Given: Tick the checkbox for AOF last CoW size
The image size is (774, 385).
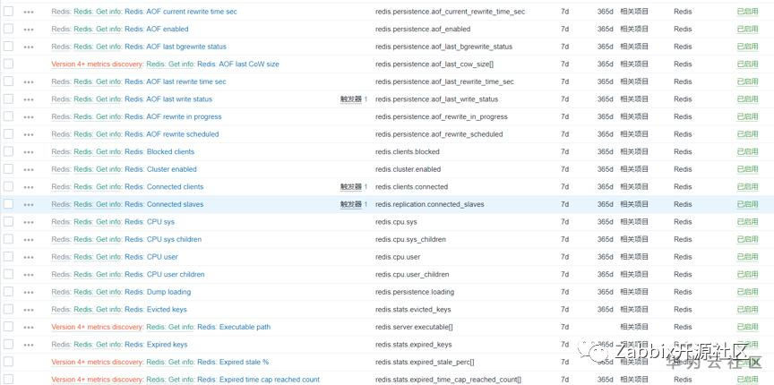Looking at the screenshot, I should (8, 64).
